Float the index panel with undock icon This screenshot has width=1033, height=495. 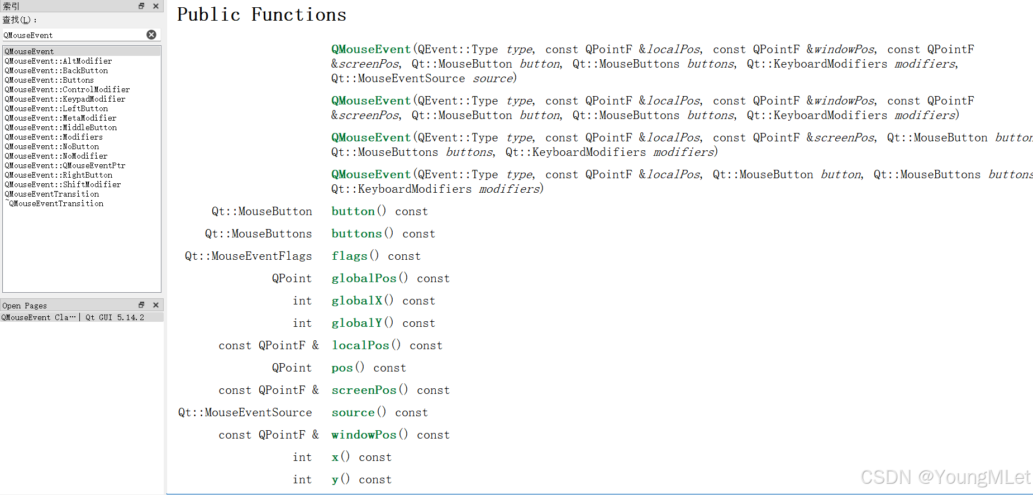pos(141,6)
